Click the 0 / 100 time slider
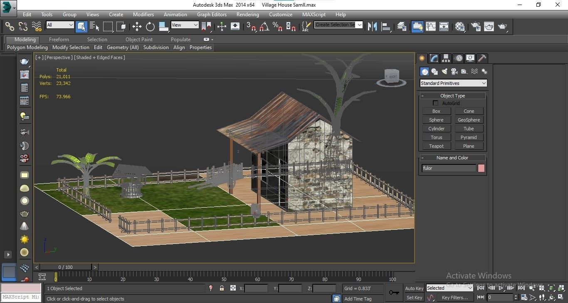The height and width of the screenshot is (303, 568). click(x=66, y=267)
